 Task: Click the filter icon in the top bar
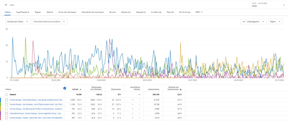click(6, 5)
